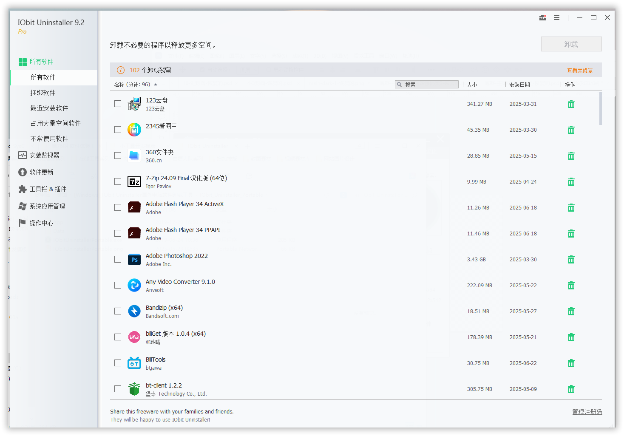Viewport: 624px width, 436px height.
Task: Select the 7-Zip 24.09 checkbox
Action: click(118, 181)
